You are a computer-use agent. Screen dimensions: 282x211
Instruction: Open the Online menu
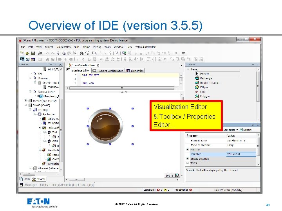point(86,47)
